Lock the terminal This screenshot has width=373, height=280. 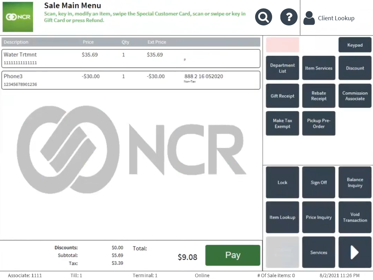point(282,182)
